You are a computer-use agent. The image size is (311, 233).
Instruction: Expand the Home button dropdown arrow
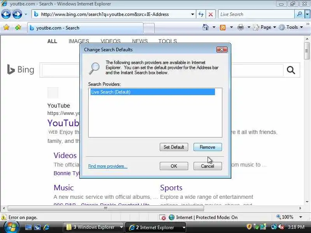[x=214, y=27]
